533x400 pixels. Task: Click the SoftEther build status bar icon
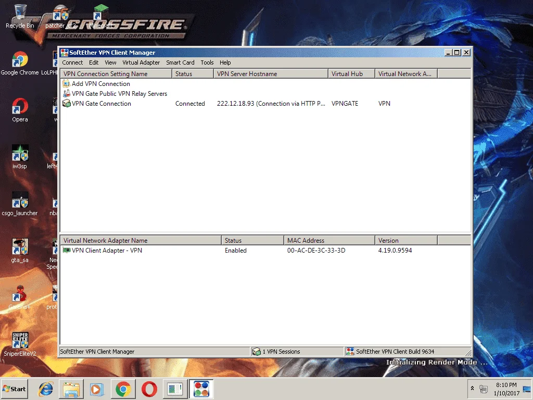(350, 352)
